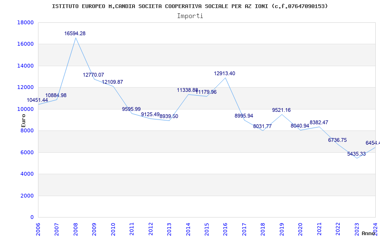The width and height of the screenshot is (380, 238).
Task: Click the 10000 y-axis tick label
Action: [x=26, y=109]
